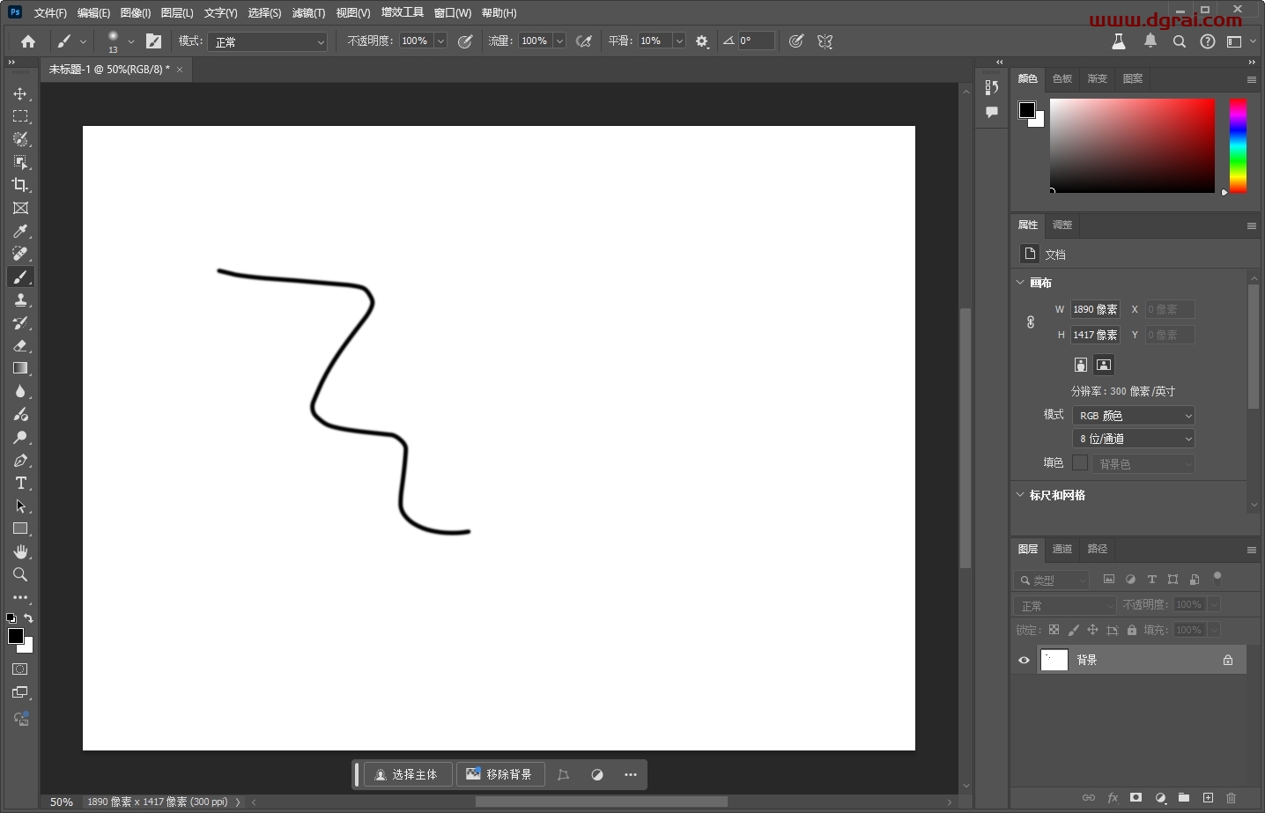Screen dimensions: 1265x813
Task: Select the Crop tool
Action: click(20, 185)
